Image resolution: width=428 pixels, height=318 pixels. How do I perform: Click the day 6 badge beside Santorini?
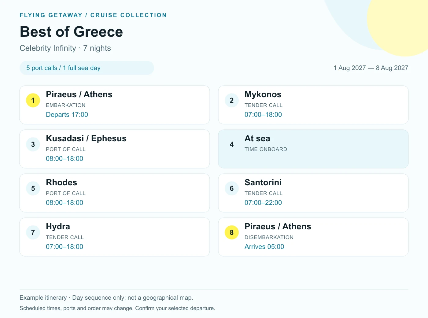(232, 188)
